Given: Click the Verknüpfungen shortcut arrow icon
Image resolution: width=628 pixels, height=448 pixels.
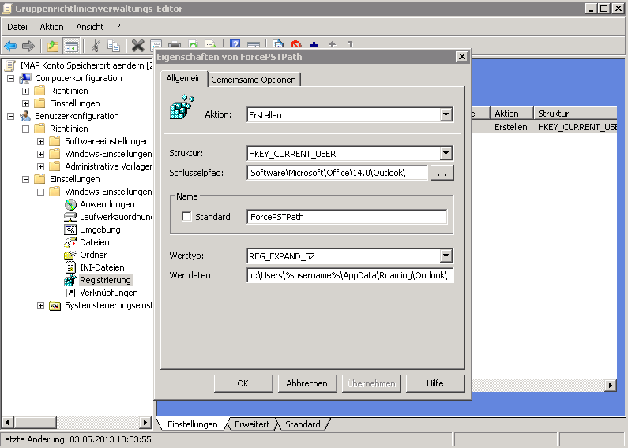Looking at the screenshot, I should pos(70,293).
